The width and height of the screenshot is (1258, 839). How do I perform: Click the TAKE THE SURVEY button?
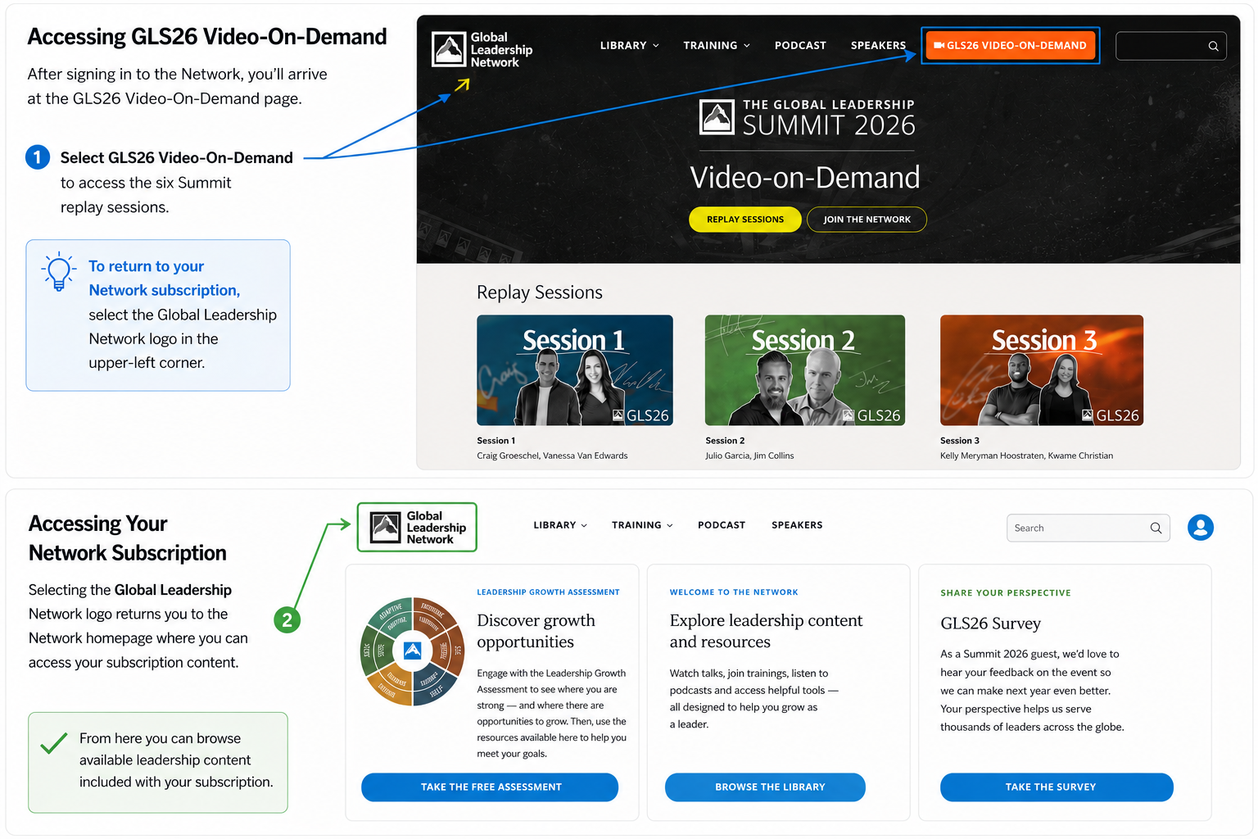click(x=1057, y=787)
